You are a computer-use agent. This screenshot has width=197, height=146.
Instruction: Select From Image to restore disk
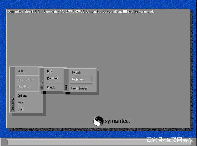coord(79,88)
